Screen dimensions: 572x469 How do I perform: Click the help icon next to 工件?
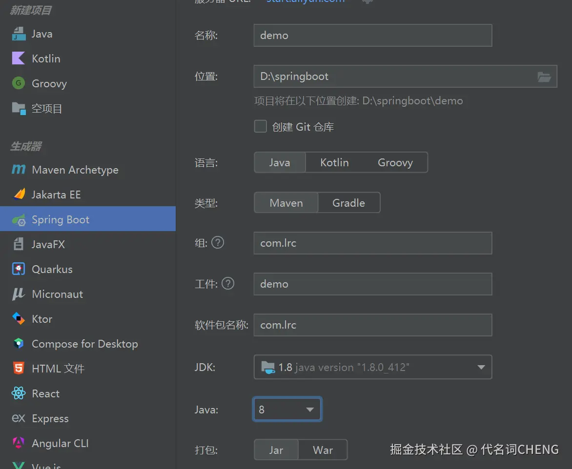pyautogui.click(x=228, y=284)
